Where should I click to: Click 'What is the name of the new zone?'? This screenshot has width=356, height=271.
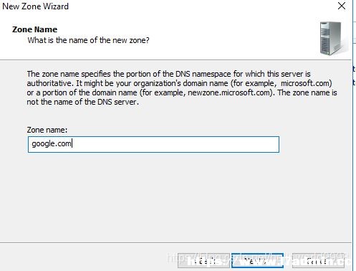(x=88, y=40)
